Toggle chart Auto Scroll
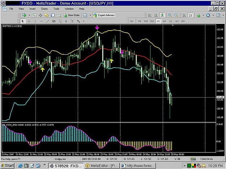 pyautogui.click(x=184, y=15)
